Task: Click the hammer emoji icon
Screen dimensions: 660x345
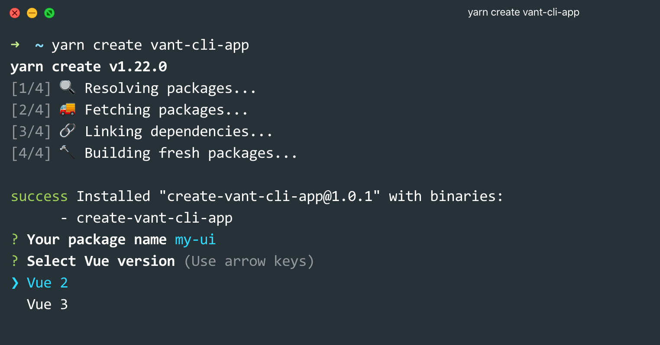Action: 67,153
